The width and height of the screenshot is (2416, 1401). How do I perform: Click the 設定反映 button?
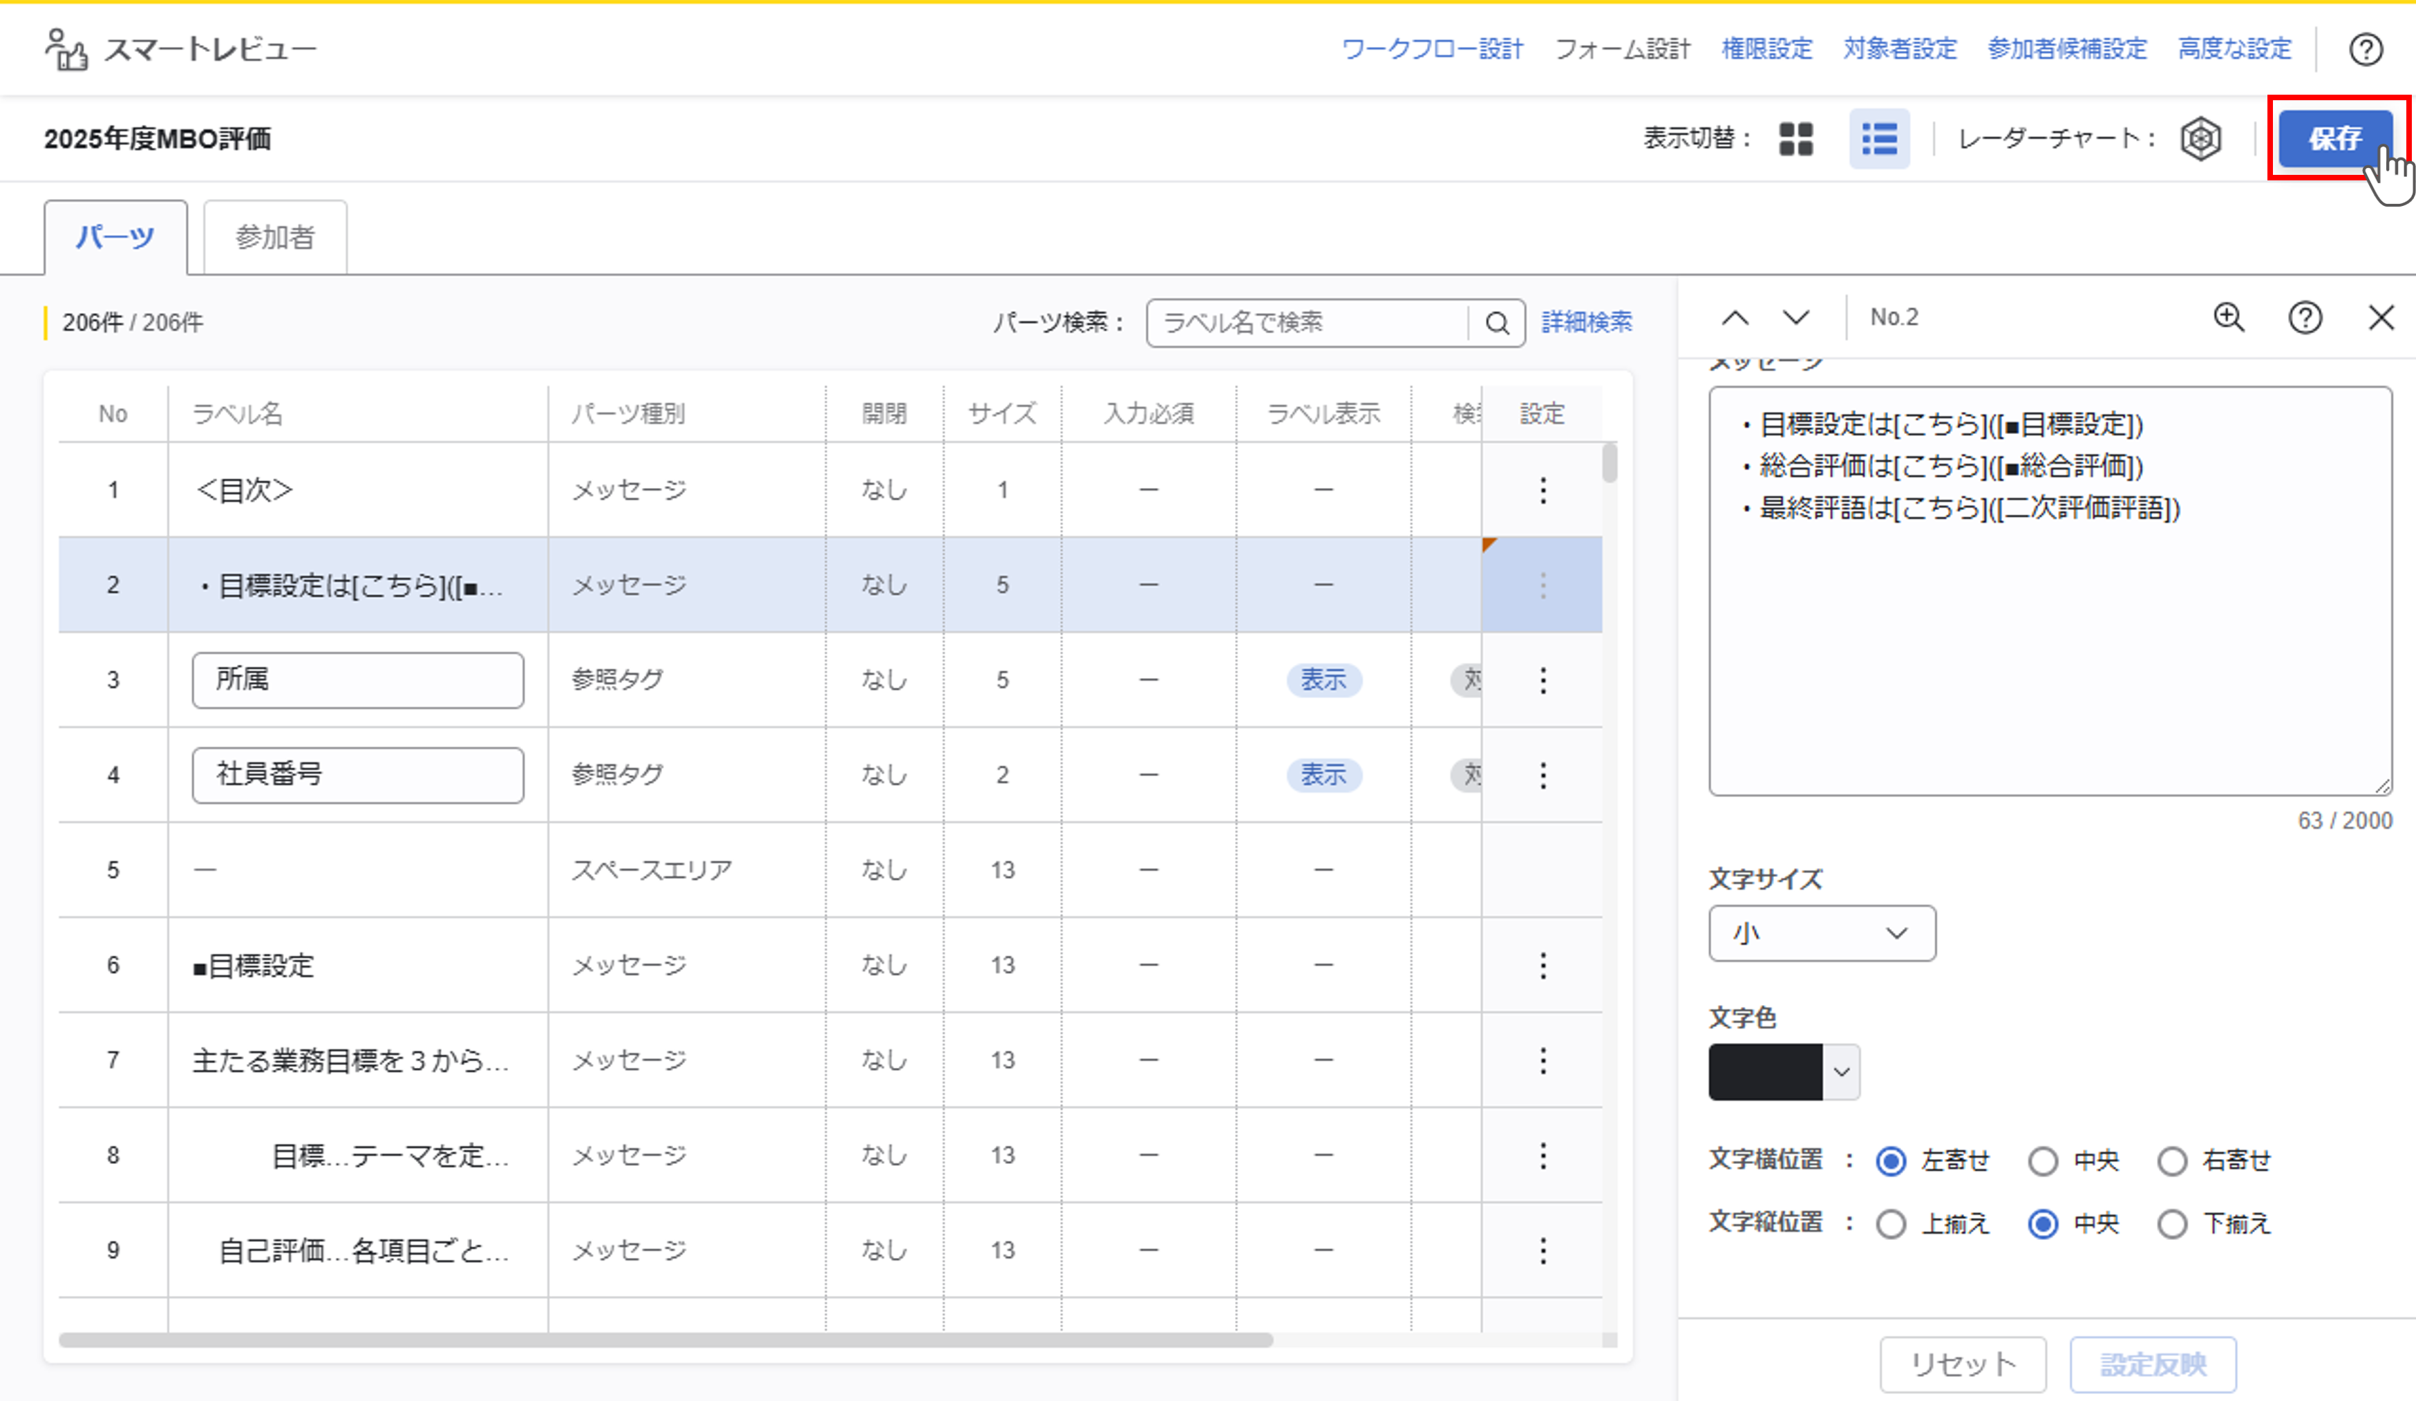(2153, 1364)
